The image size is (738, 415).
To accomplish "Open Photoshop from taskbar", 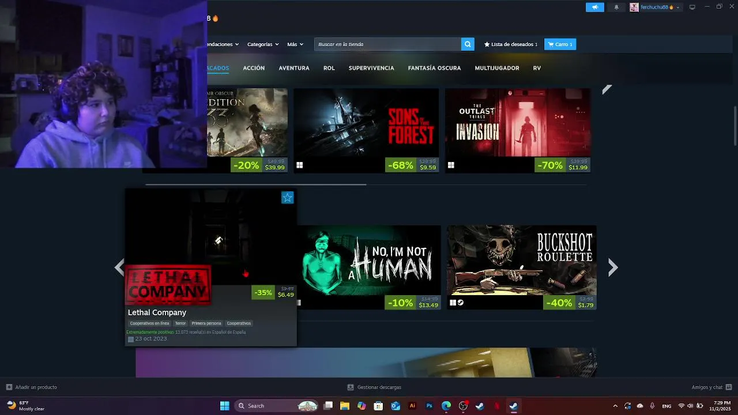I will coord(430,406).
